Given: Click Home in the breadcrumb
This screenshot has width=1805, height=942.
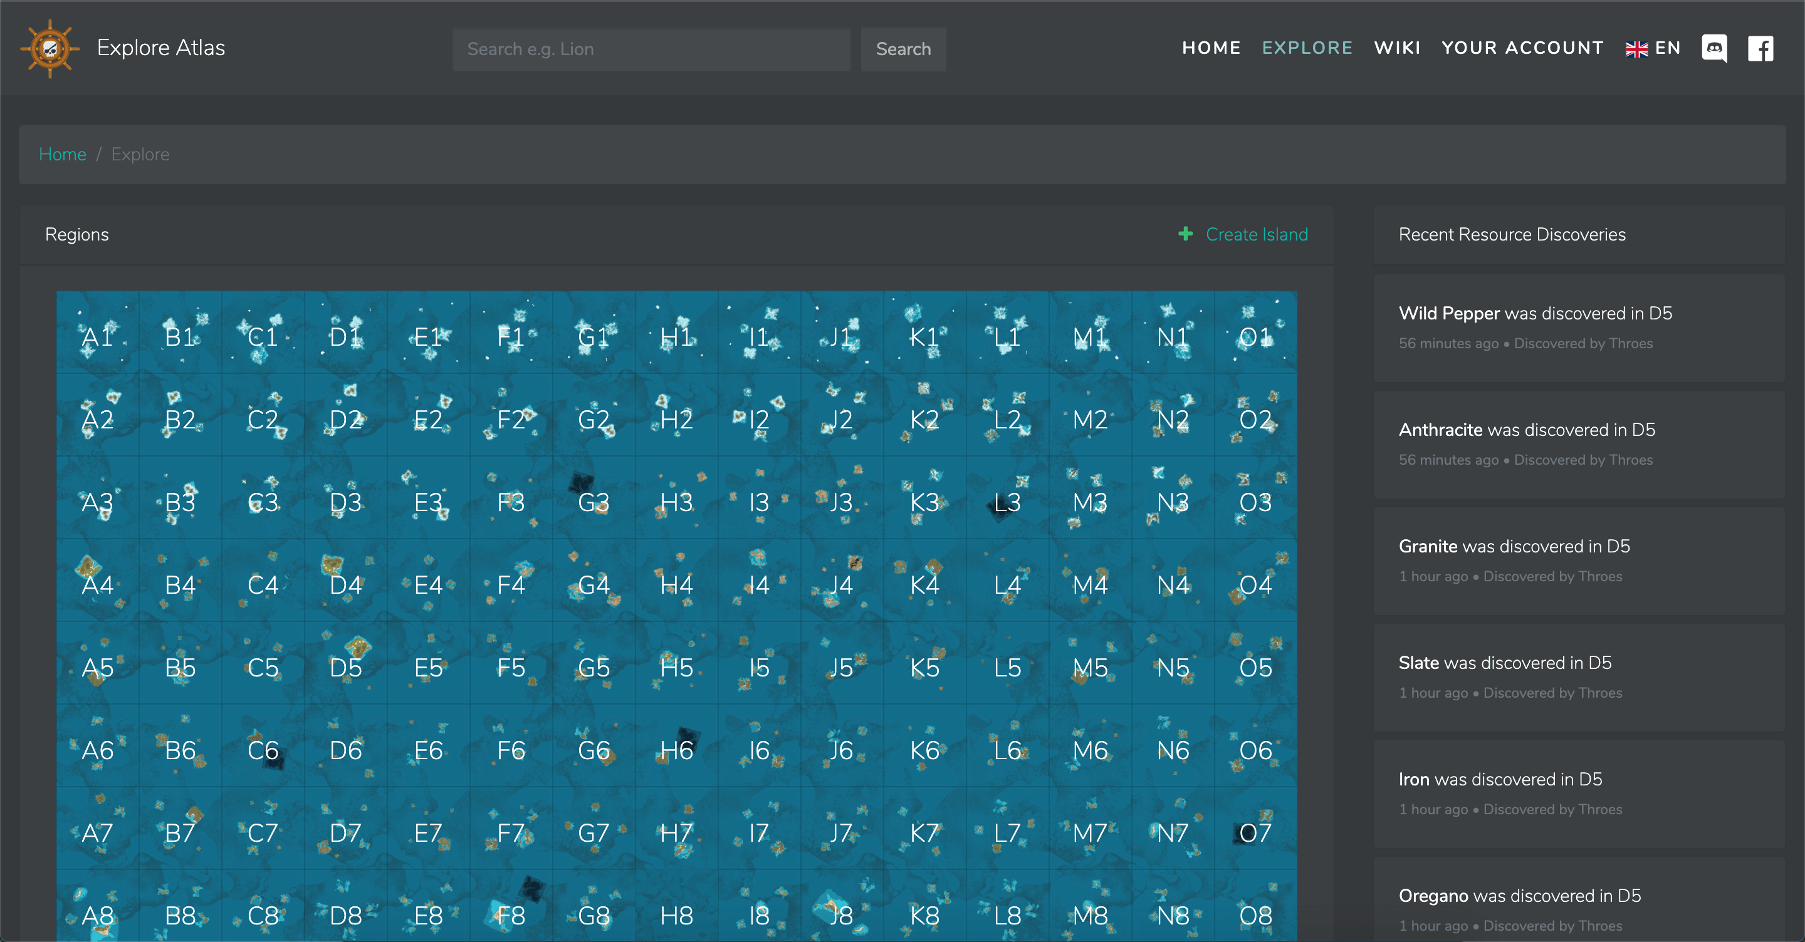Looking at the screenshot, I should coord(63,154).
